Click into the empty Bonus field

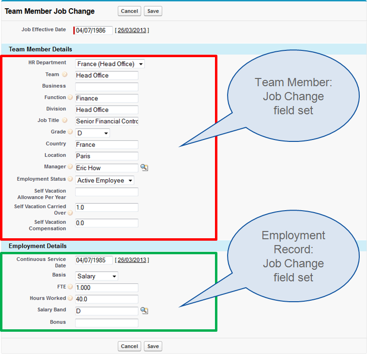[x=107, y=323]
